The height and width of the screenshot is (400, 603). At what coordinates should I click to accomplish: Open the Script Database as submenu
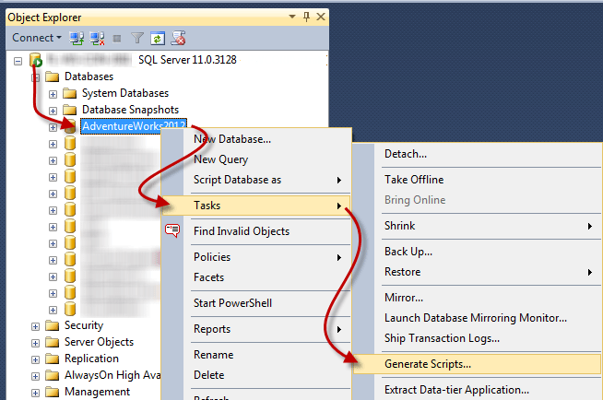256,180
